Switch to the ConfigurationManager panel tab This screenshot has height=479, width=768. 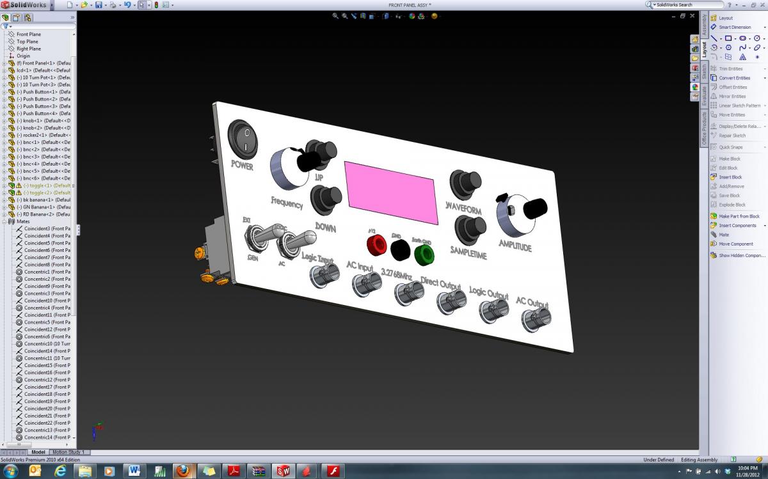coord(28,17)
